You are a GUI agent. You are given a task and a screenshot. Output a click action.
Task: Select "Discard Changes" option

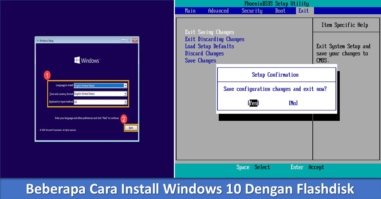[204, 53]
